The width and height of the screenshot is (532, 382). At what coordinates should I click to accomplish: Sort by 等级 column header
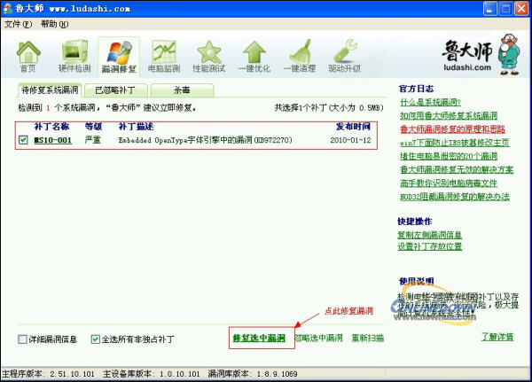[93, 127]
